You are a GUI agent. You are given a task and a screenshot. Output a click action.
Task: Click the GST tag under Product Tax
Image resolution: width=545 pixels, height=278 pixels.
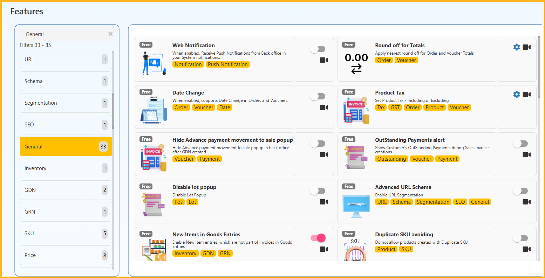click(x=395, y=107)
